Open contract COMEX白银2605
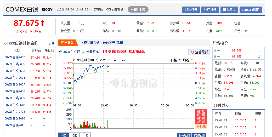The height and width of the screenshot is (137, 272). [x=15, y=64]
